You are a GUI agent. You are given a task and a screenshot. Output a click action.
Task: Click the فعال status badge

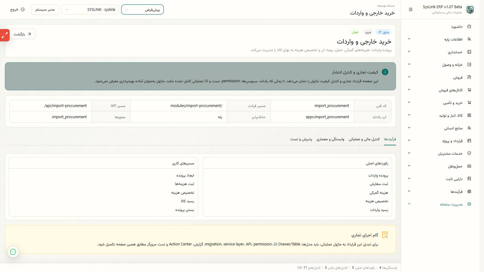[355, 32]
